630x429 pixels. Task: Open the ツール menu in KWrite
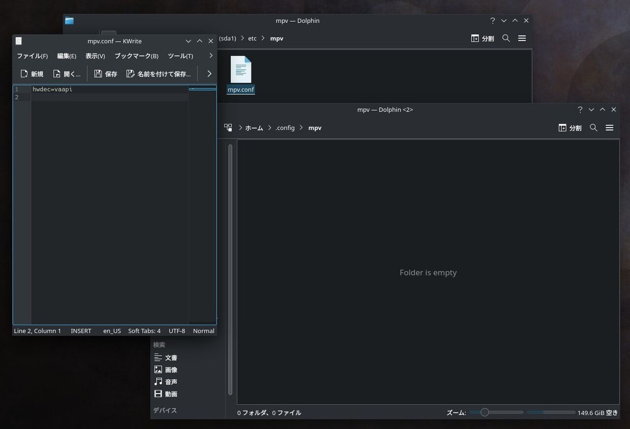pos(180,56)
